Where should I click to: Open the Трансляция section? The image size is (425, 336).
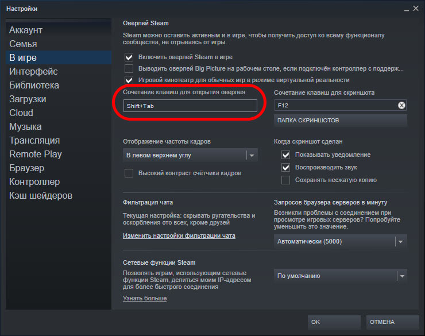pyautogui.click(x=59, y=140)
